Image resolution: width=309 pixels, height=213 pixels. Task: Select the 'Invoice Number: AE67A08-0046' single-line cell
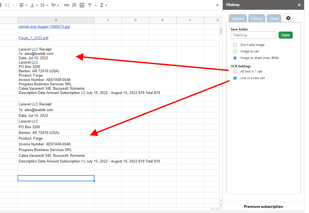(56, 144)
